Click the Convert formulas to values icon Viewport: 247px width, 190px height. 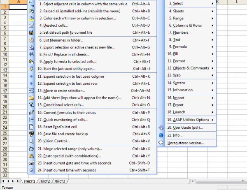[31, 113]
